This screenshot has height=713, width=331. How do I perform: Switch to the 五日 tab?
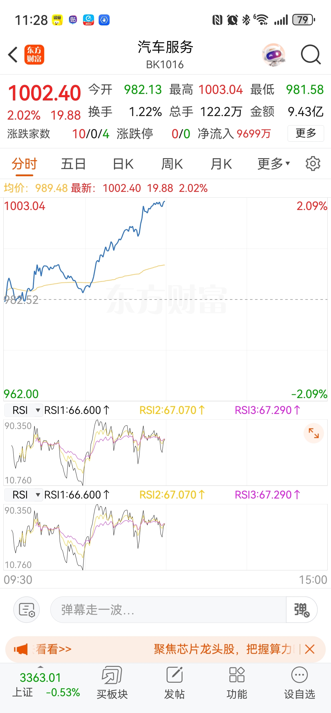tap(73, 164)
